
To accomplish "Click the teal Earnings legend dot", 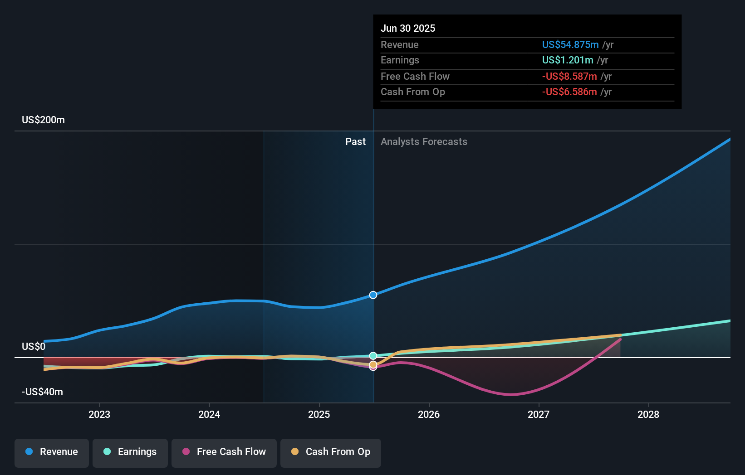I will point(106,452).
